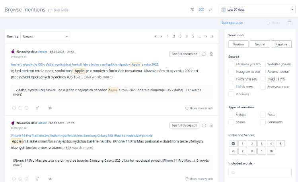Click the gender icon on the first mention
Screen dimensions: 298x182
[37, 108]
